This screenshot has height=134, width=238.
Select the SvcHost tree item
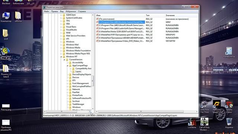pyautogui.click(x=76, y=101)
